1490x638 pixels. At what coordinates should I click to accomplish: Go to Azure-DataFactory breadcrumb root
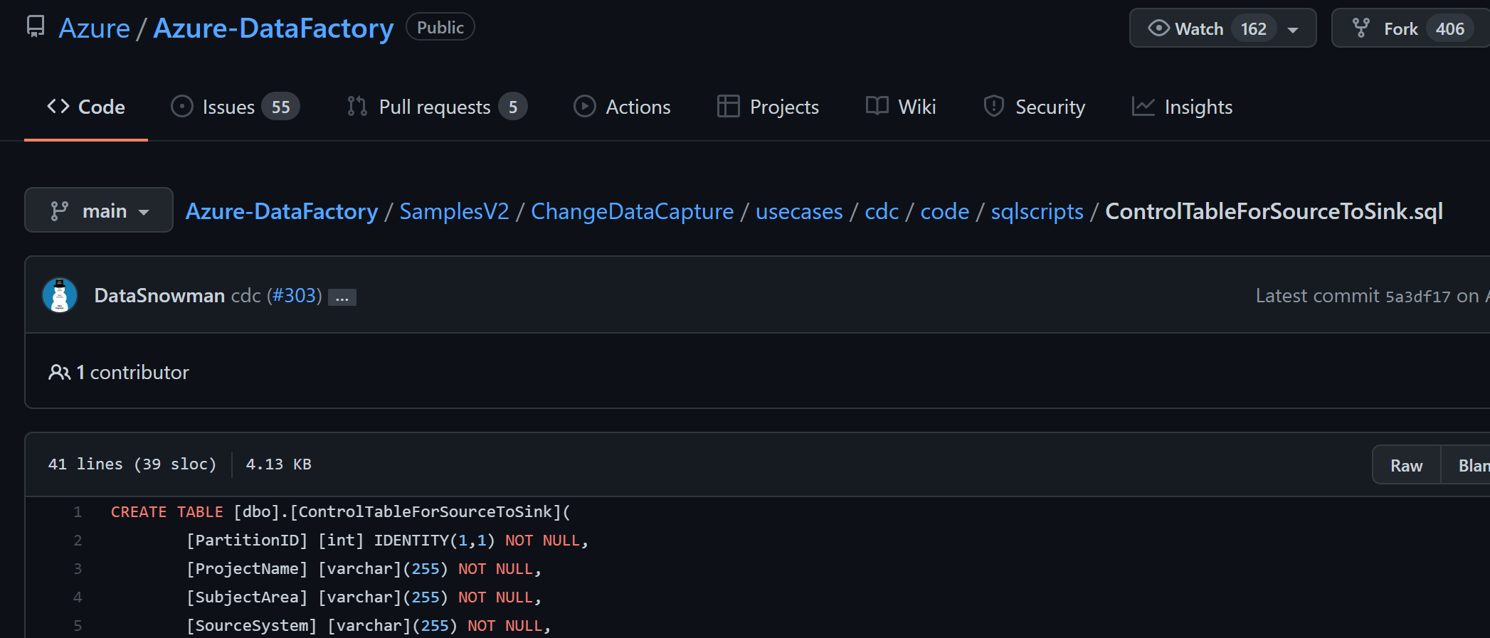point(282,211)
